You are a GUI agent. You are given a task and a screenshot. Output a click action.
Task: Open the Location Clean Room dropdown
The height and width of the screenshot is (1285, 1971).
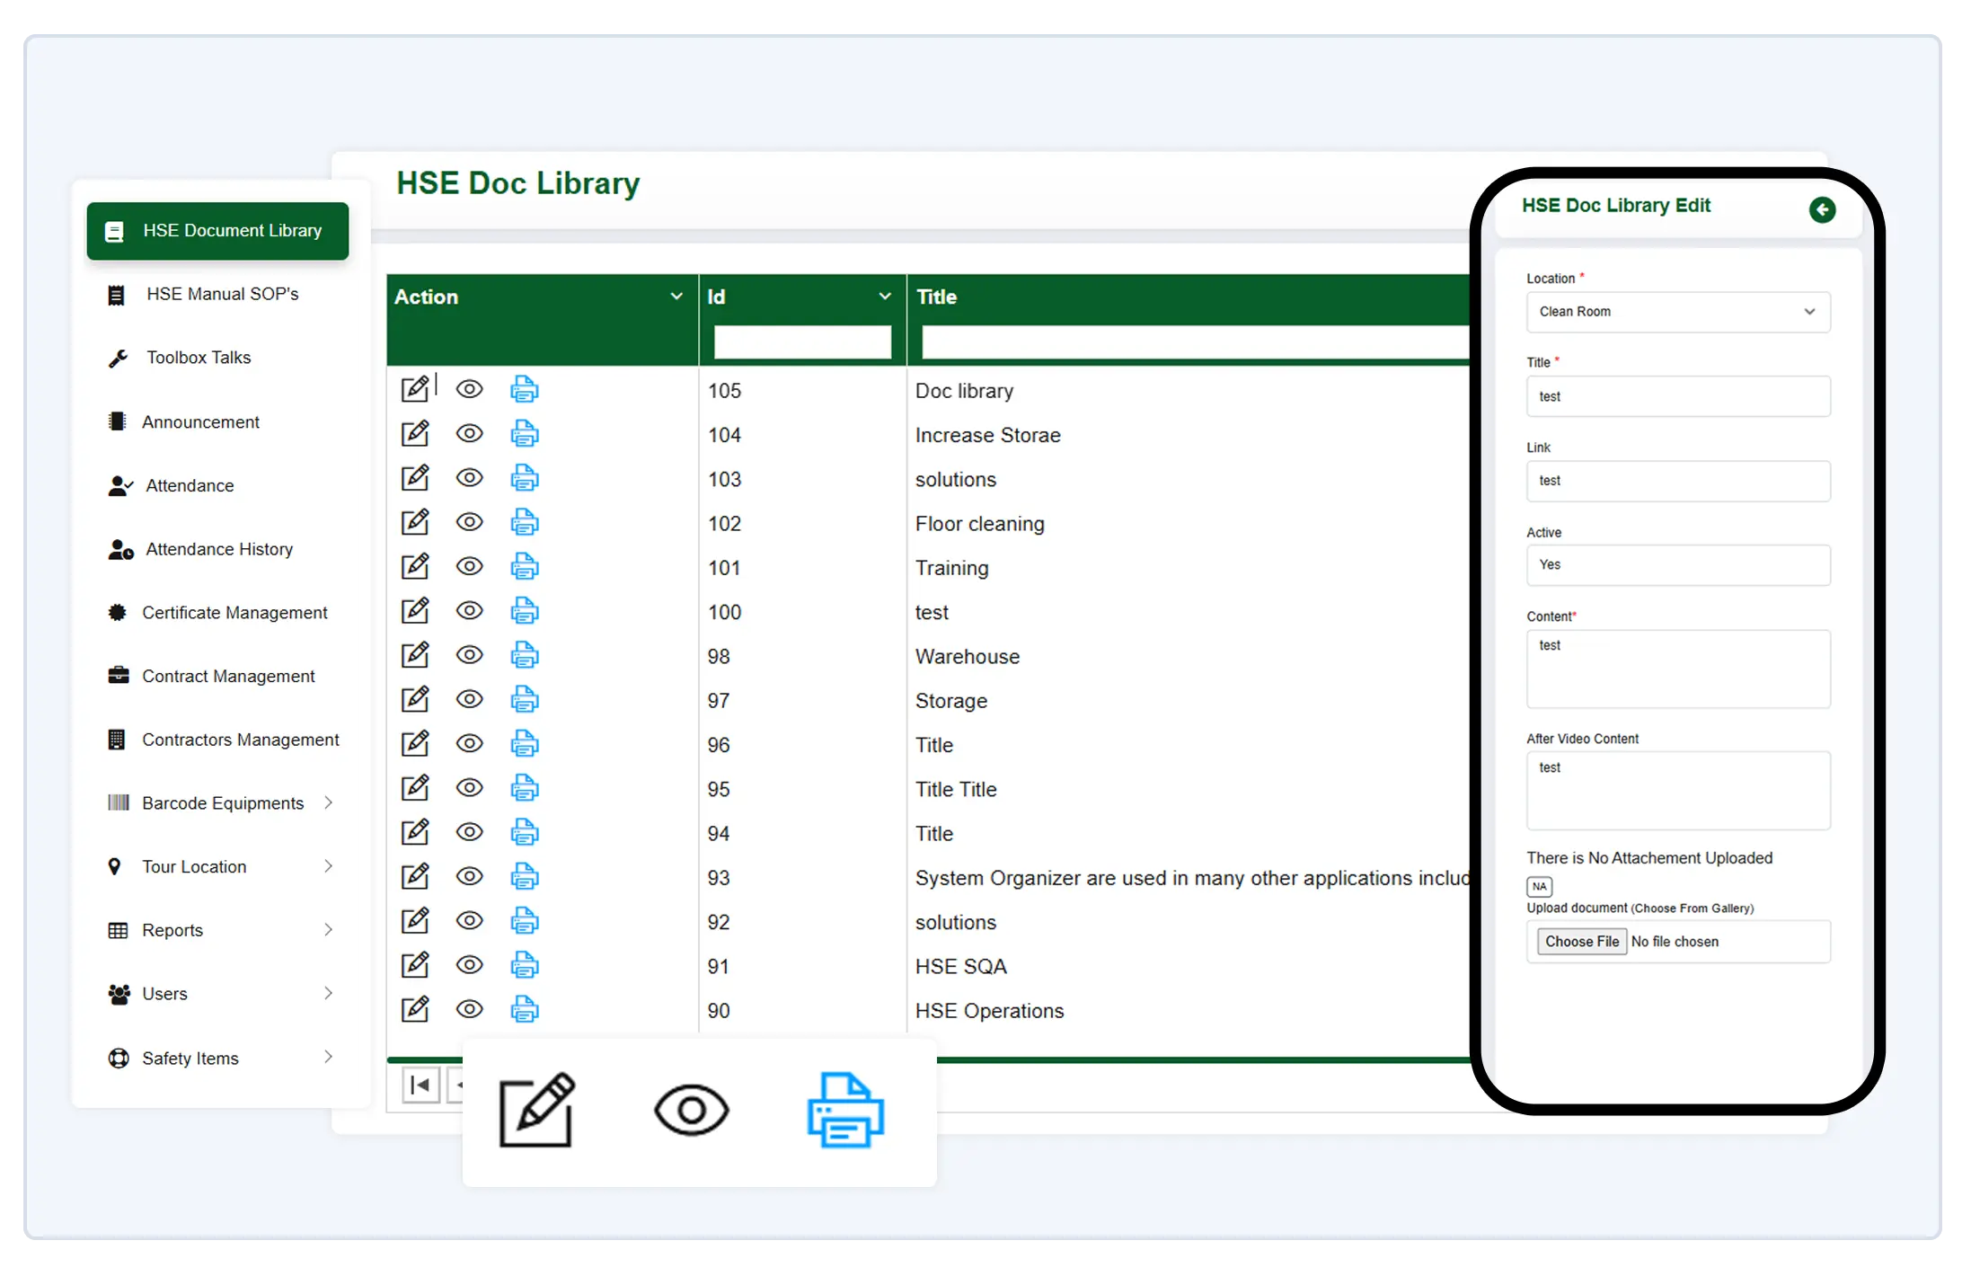click(x=1677, y=312)
